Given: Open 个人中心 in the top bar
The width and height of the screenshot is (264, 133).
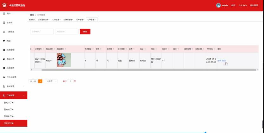Looking at the screenshot, I should click(242, 5).
